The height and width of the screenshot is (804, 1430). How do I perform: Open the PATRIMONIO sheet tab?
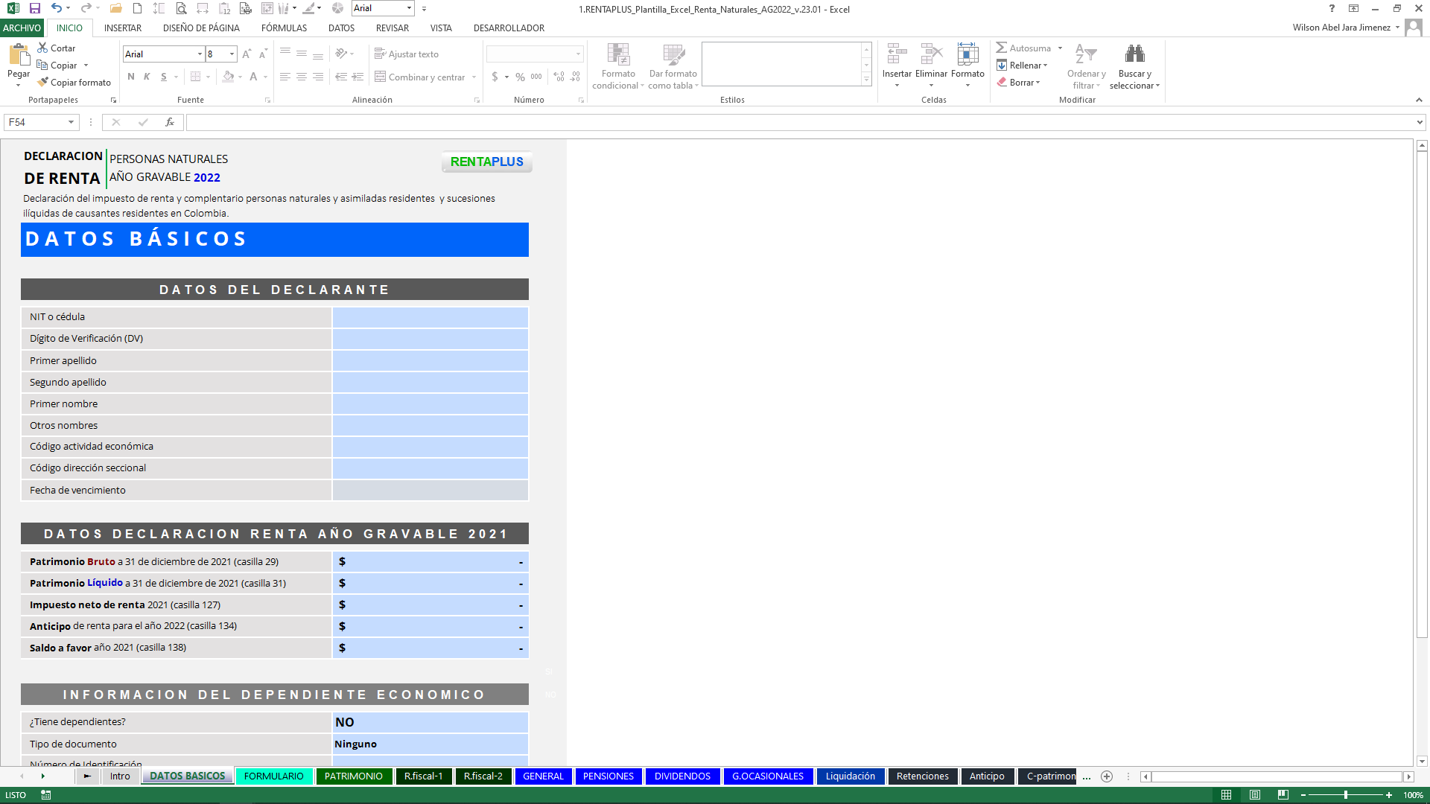pos(354,776)
